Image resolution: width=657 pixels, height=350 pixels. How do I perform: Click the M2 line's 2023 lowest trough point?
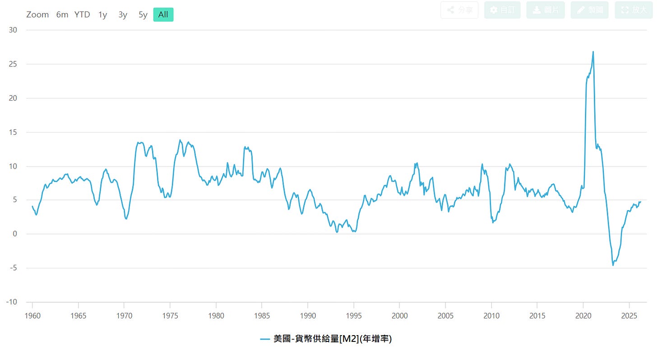(x=613, y=265)
